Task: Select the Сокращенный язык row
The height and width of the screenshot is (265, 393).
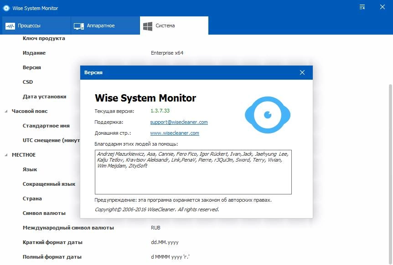Action: click(49, 184)
